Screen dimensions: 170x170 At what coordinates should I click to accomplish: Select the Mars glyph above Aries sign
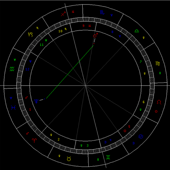27,133
